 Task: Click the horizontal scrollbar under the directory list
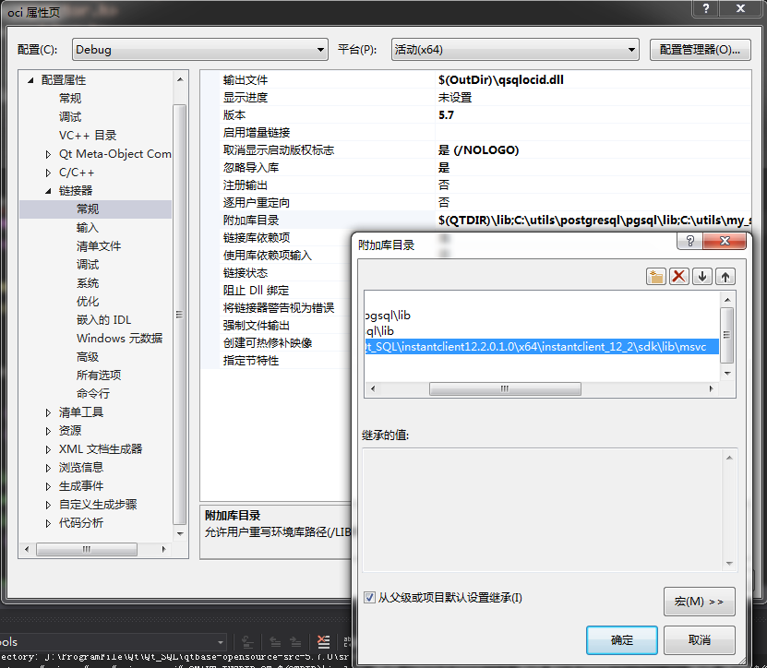(505, 388)
